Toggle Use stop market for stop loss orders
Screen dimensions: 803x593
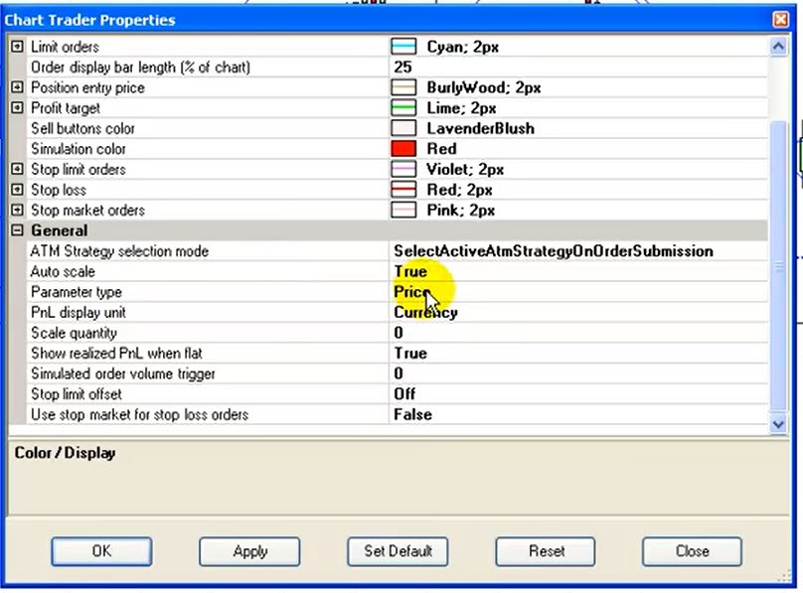click(x=578, y=414)
